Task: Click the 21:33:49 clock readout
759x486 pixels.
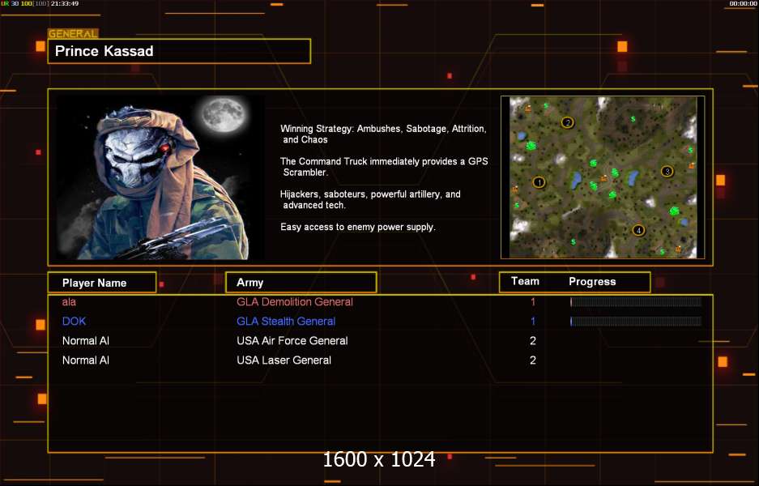Action: click(x=65, y=3)
